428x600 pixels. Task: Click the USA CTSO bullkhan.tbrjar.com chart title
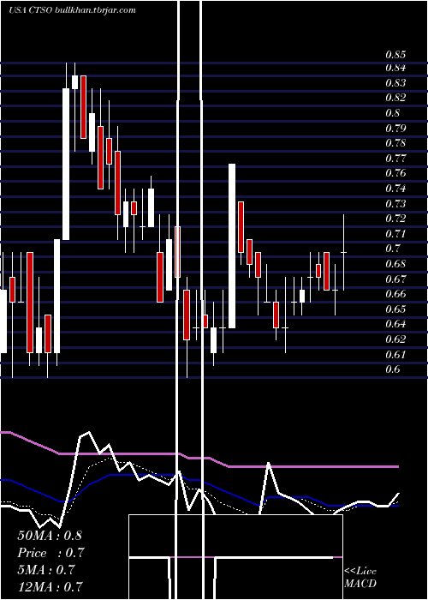pos(72,10)
